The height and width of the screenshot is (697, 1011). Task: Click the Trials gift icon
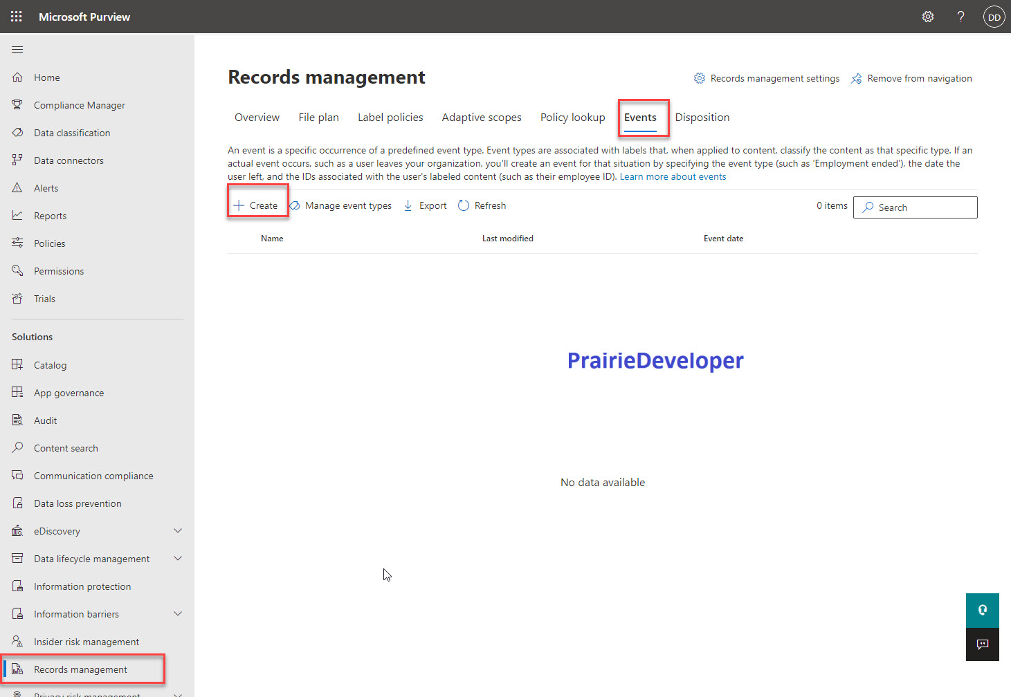click(x=17, y=299)
